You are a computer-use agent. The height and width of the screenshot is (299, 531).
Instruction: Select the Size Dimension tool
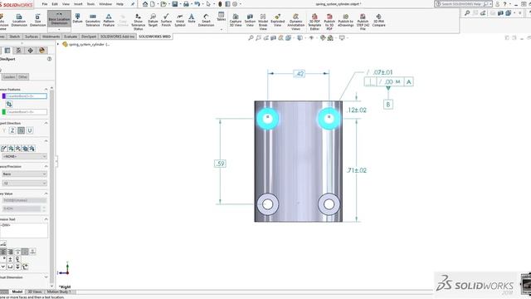click(37, 20)
